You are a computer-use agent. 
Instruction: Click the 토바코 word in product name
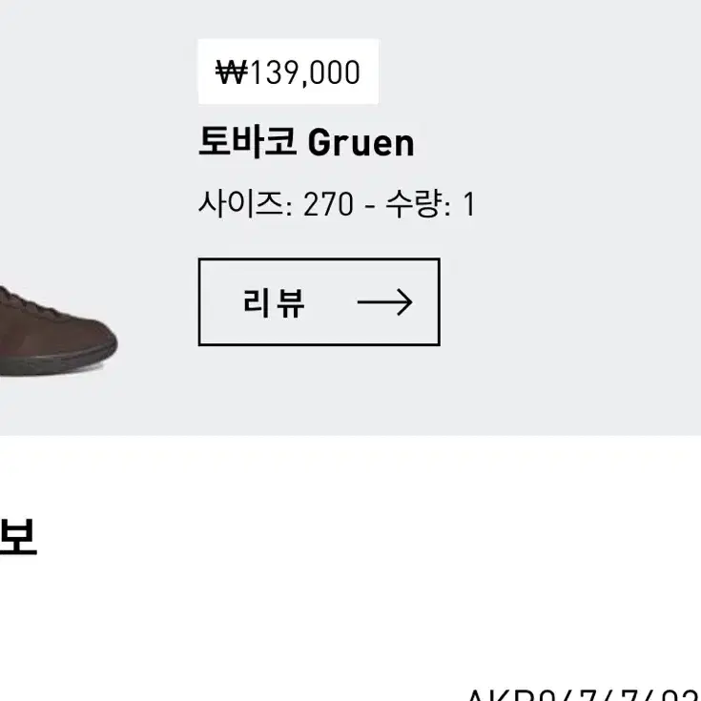tap(247, 142)
